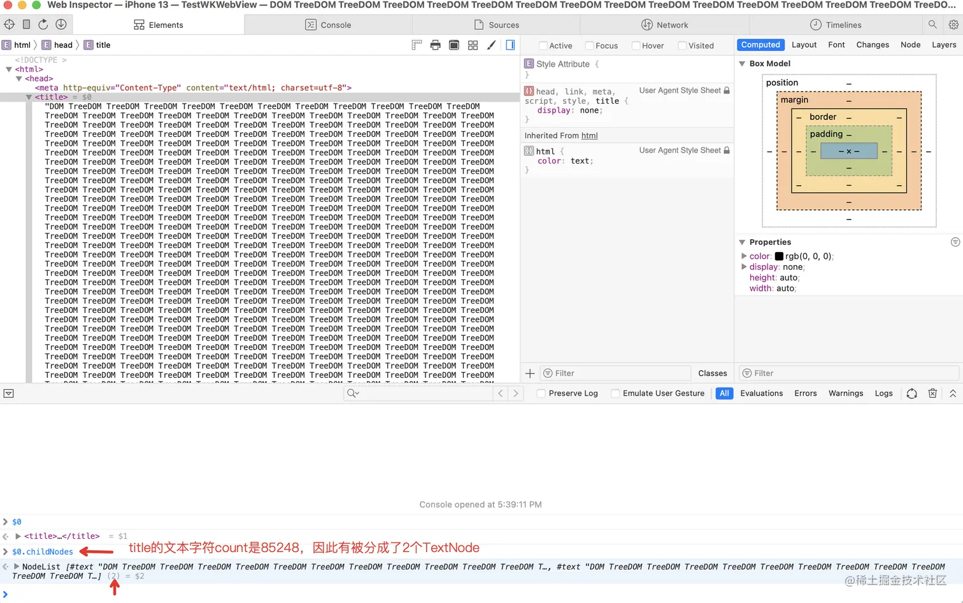Open the Layout sidebar tab

coord(804,45)
